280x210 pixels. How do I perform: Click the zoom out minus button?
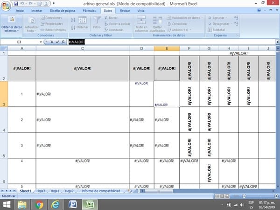(x=244, y=196)
